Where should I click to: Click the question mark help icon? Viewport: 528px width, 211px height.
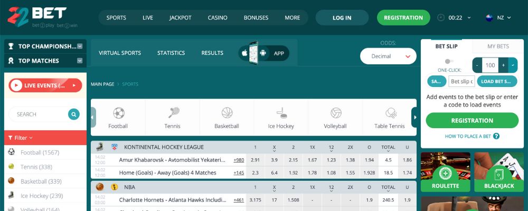pos(496,136)
